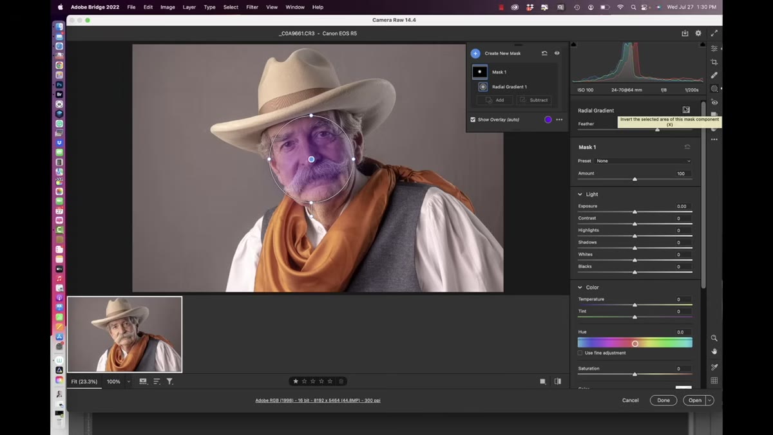Open the Adobe RGB workflow options link

[318, 400]
